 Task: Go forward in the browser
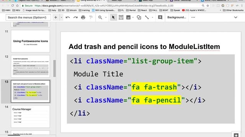coord(8,6)
